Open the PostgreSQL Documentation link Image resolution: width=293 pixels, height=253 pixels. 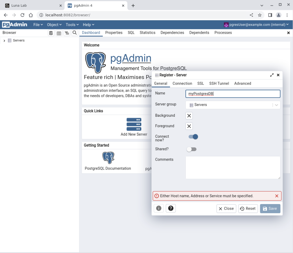[108, 168]
